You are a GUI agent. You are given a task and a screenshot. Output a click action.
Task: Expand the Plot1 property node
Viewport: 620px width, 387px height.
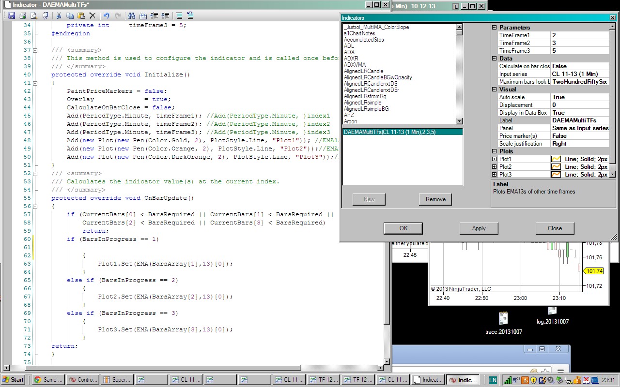point(495,159)
